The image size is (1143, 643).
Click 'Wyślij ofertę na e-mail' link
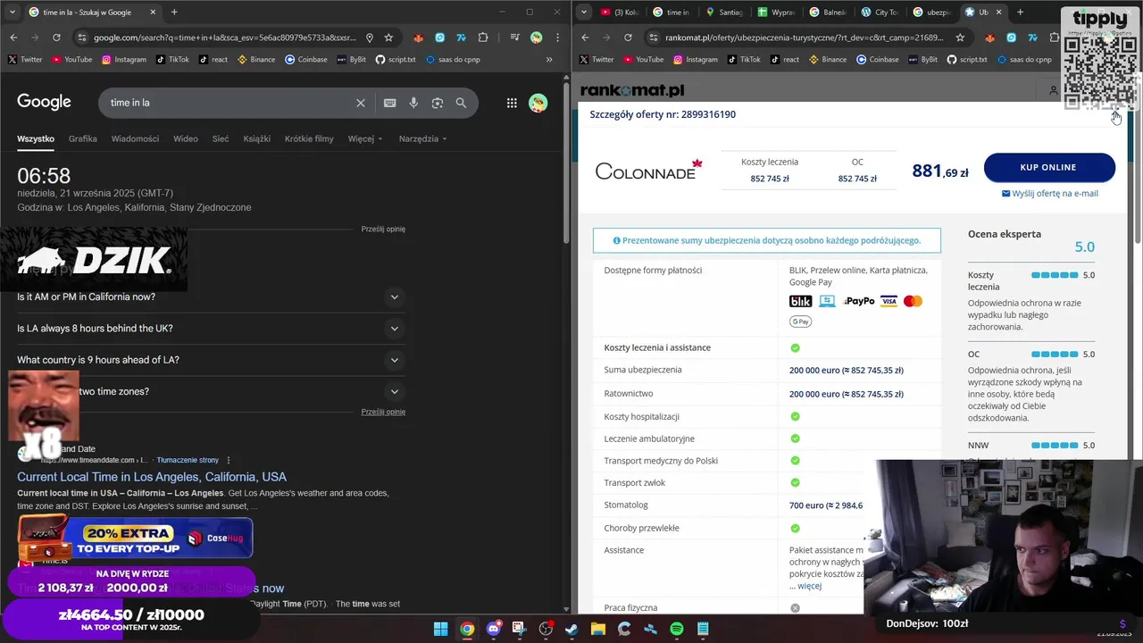pyautogui.click(x=1050, y=193)
